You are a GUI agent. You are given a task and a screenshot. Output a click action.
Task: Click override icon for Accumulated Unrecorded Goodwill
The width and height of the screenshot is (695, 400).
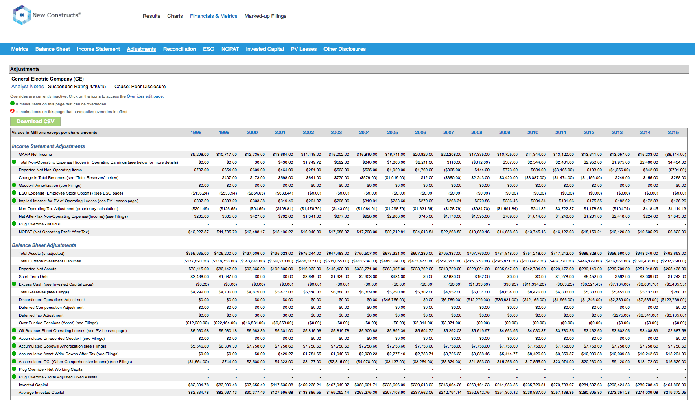click(x=14, y=338)
